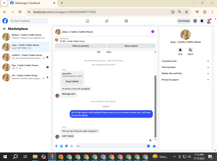Open the Home feed icon

tap(88, 21)
